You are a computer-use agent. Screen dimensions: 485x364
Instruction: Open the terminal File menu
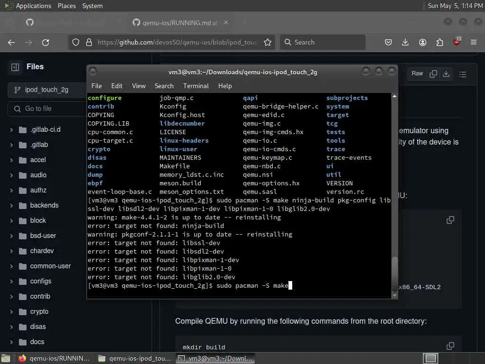97,86
